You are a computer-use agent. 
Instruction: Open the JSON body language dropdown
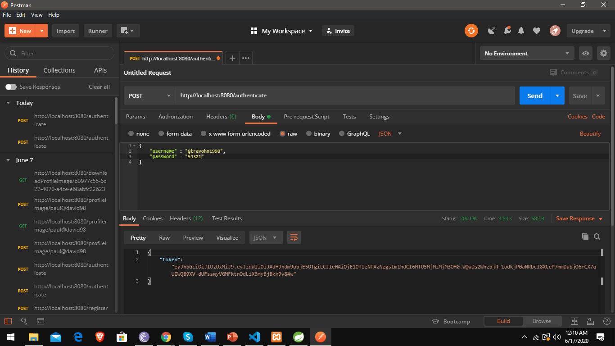tap(390, 134)
